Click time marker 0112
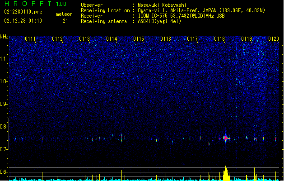284x181 pixels. (x=57, y=39)
